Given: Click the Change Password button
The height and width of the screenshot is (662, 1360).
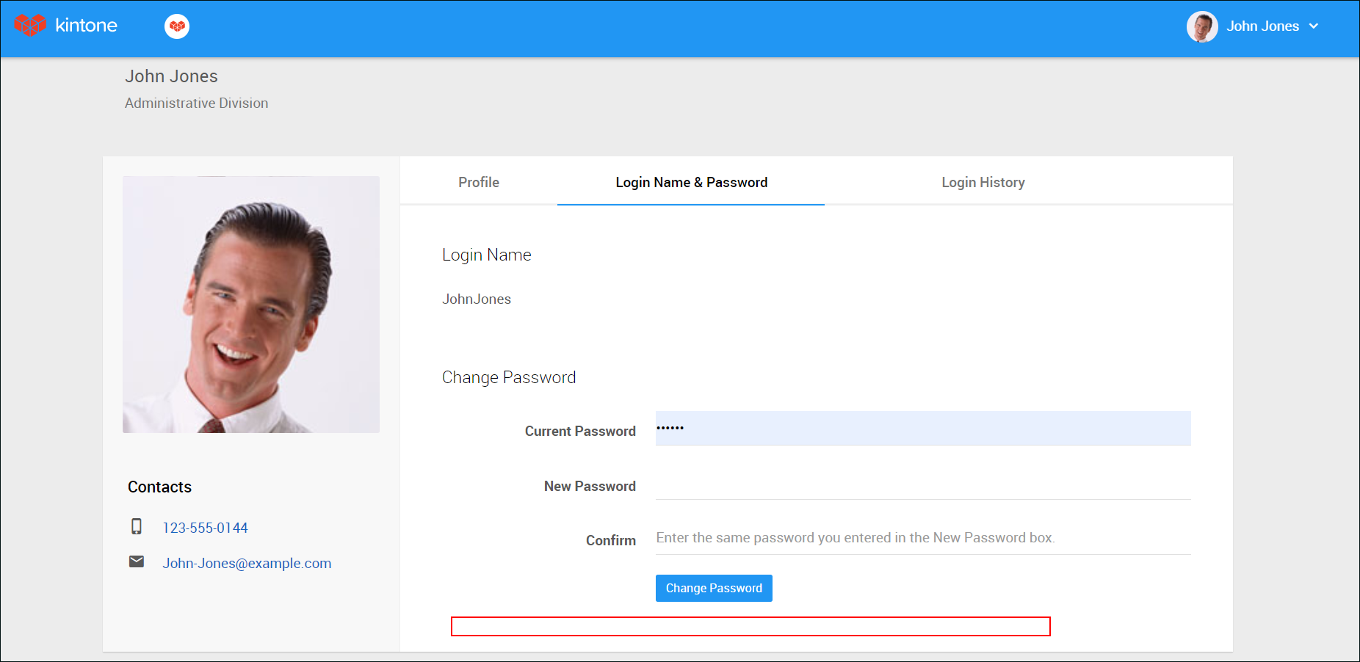Looking at the screenshot, I should pyautogui.click(x=713, y=587).
